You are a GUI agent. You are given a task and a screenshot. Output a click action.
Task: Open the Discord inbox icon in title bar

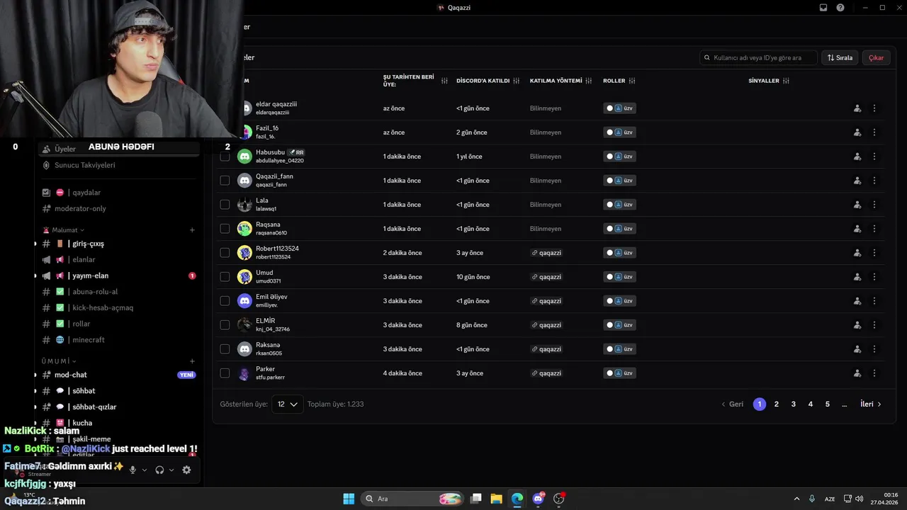[823, 8]
